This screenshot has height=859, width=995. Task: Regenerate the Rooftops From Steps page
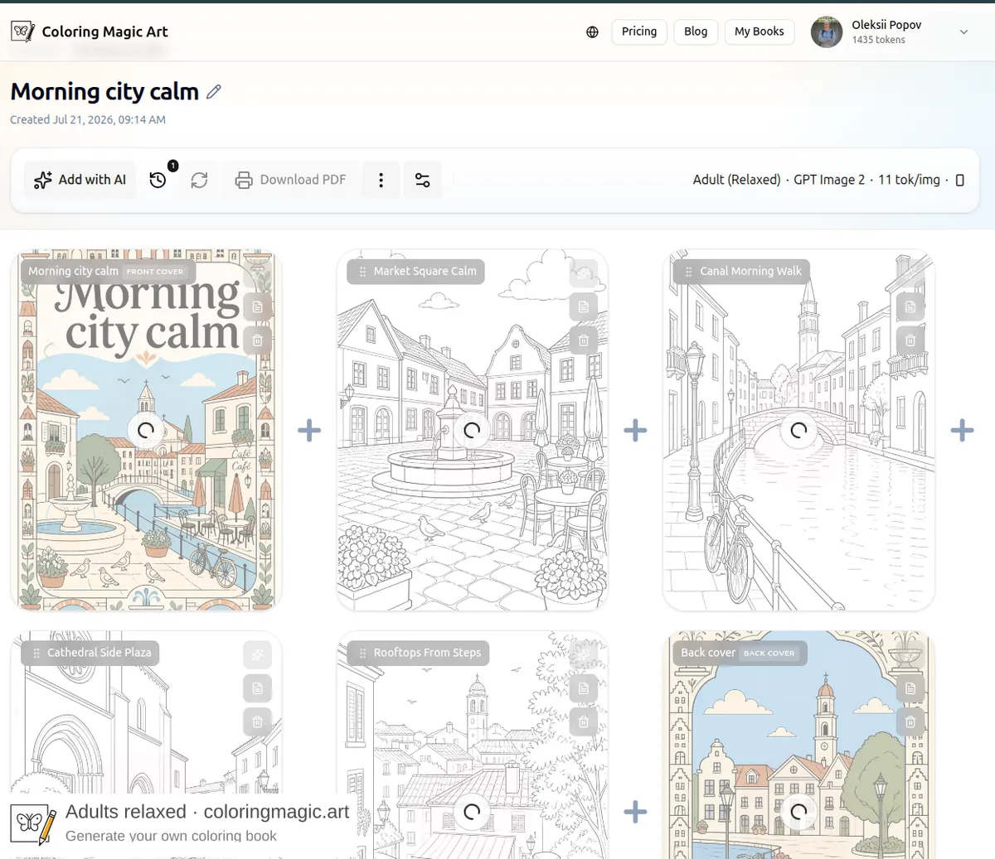584,655
